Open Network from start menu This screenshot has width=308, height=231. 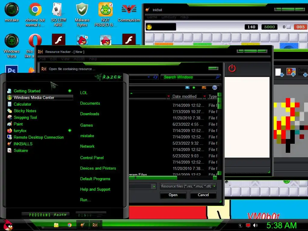pyautogui.click(x=87, y=146)
